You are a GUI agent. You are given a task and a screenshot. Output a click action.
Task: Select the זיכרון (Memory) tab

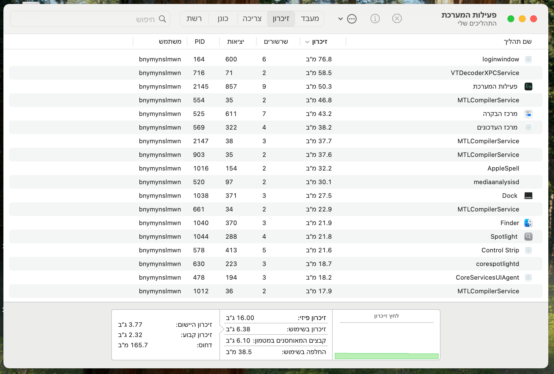[281, 19]
